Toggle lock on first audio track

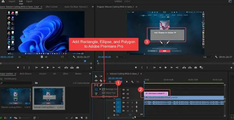pos(114,103)
